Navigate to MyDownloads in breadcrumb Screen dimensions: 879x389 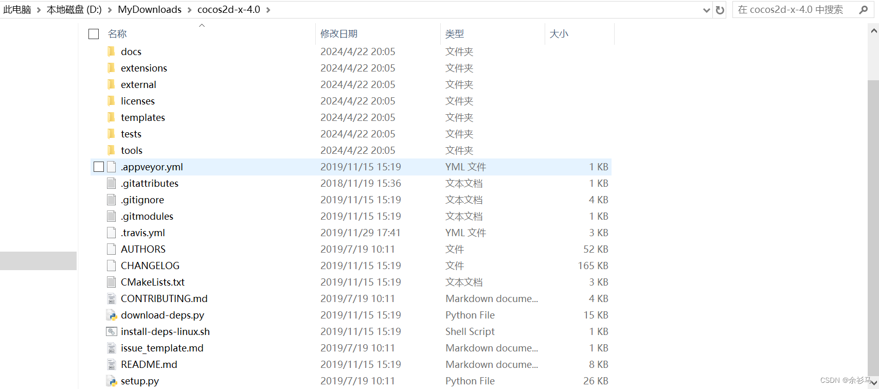pyautogui.click(x=150, y=10)
